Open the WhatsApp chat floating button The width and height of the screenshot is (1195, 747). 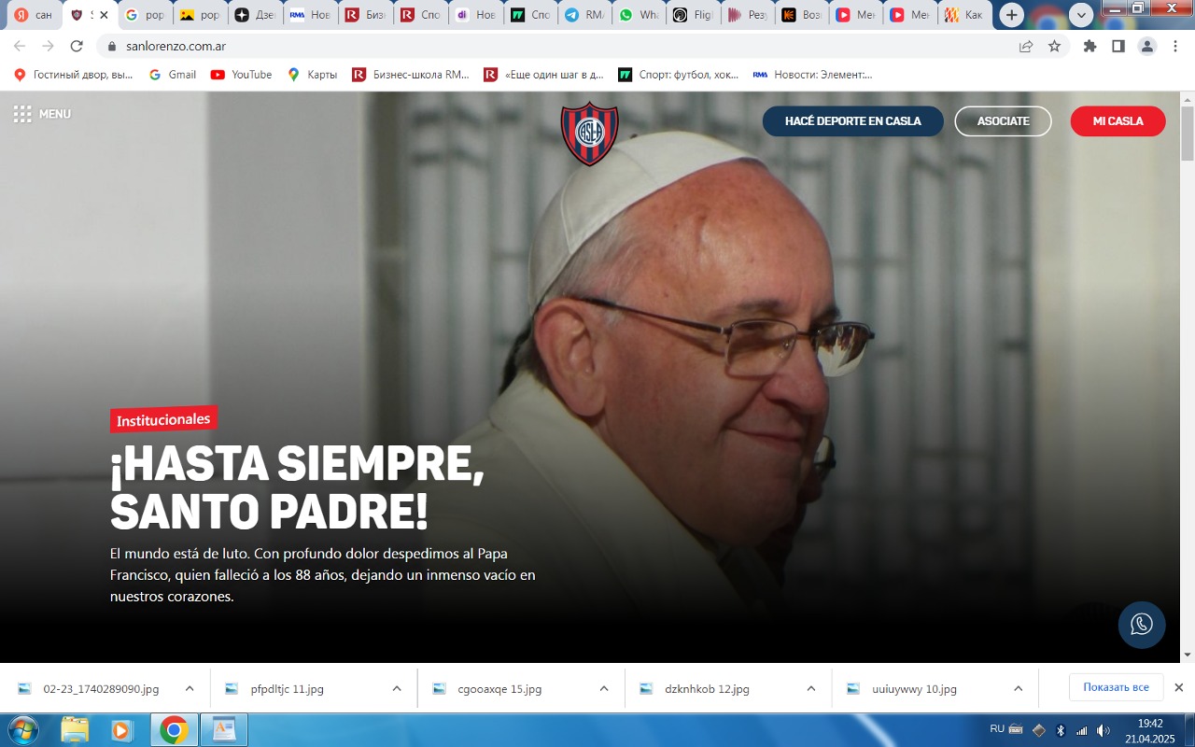1142,625
